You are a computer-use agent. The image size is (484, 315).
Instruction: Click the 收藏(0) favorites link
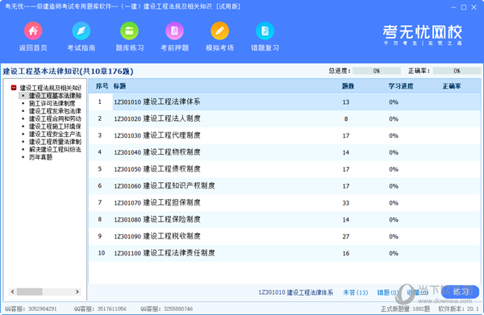418,292
